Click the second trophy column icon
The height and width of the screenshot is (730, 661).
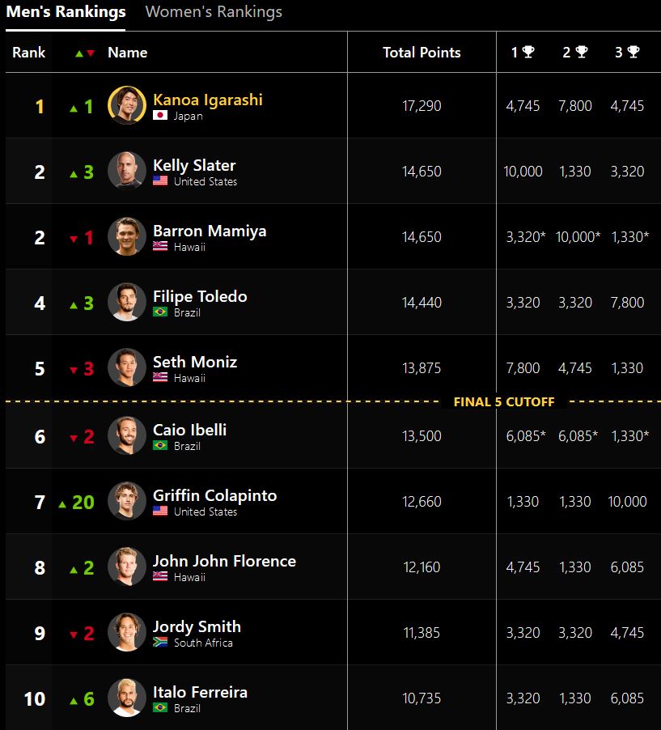(x=582, y=52)
